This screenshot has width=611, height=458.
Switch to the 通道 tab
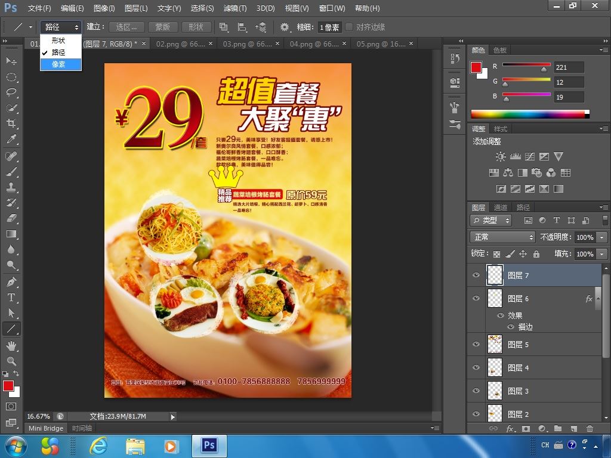click(x=501, y=208)
